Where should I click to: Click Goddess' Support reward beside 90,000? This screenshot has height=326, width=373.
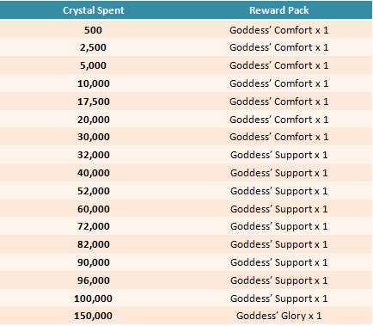point(279,262)
